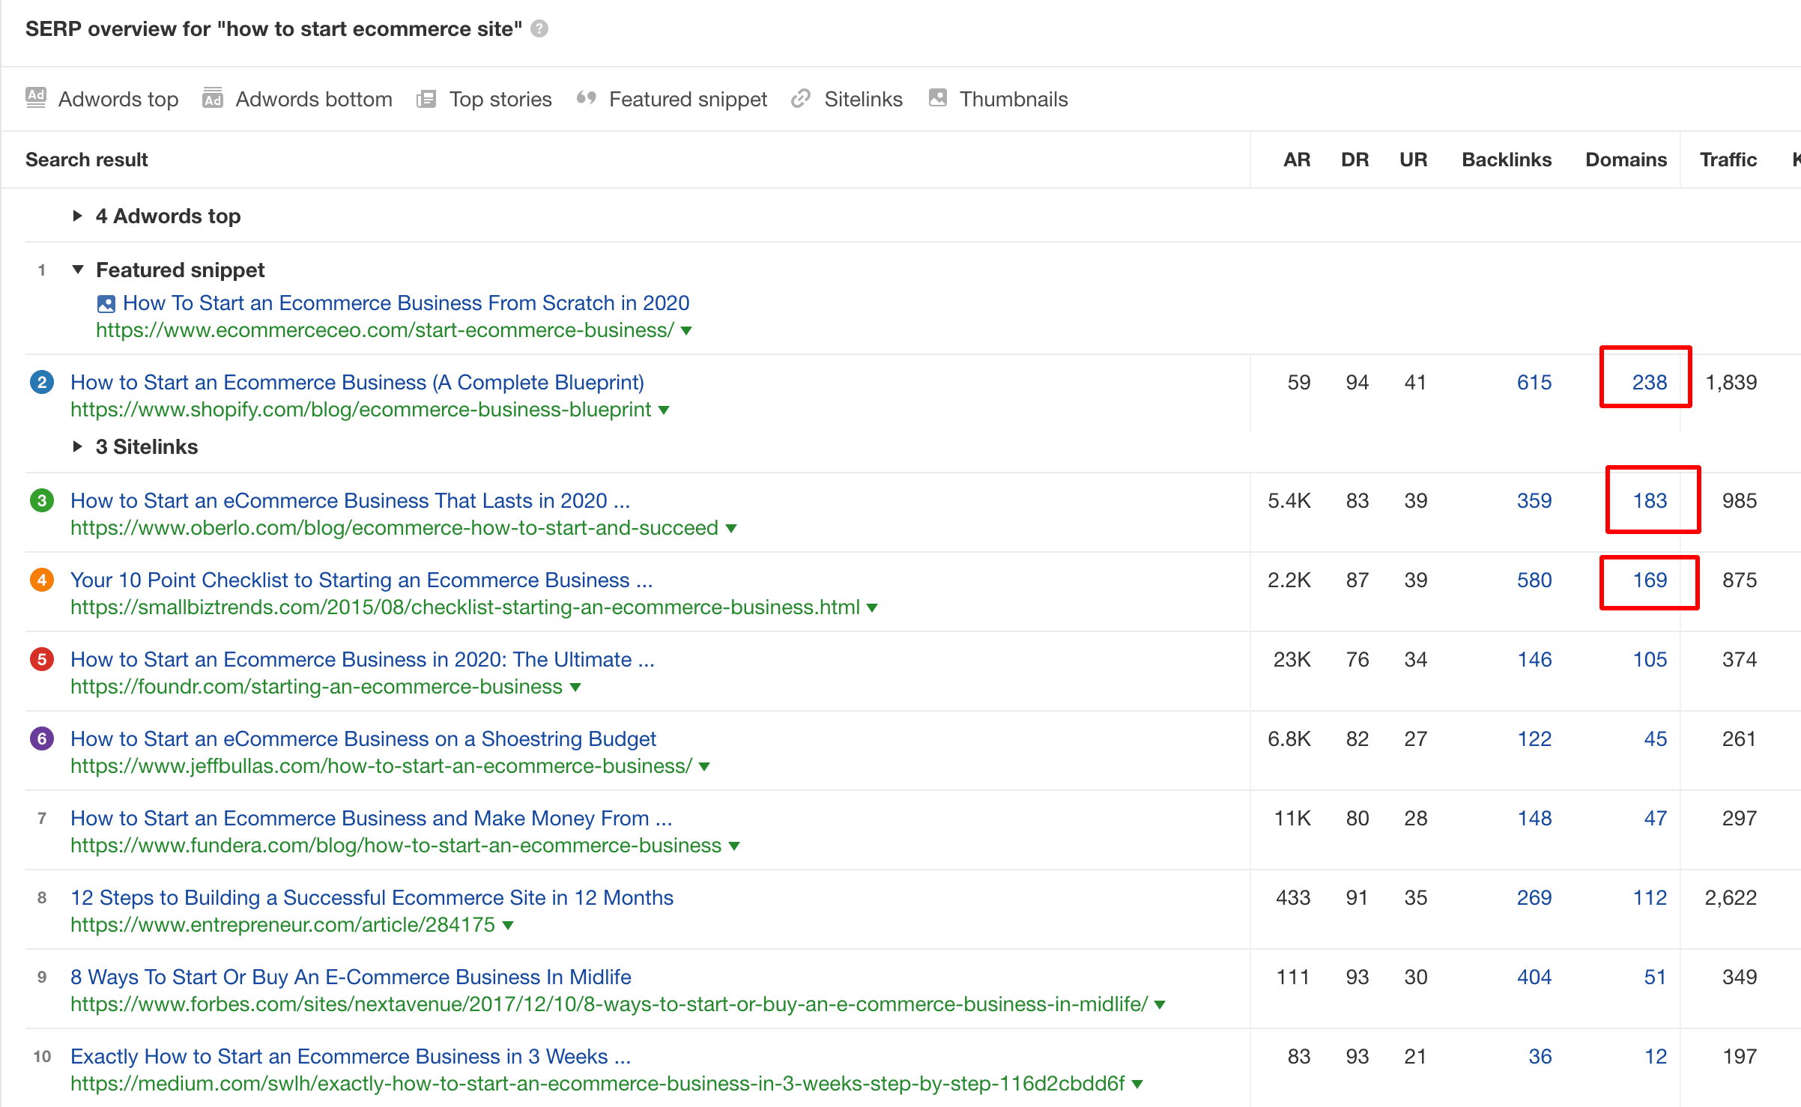Click the Featured snippet quote icon
This screenshot has width=1801, height=1107.
[x=587, y=98]
